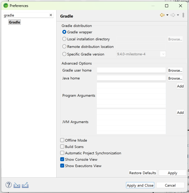
Task: Tick the Build Scans checkbox
Action: pyautogui.click(x=62, y=147)
